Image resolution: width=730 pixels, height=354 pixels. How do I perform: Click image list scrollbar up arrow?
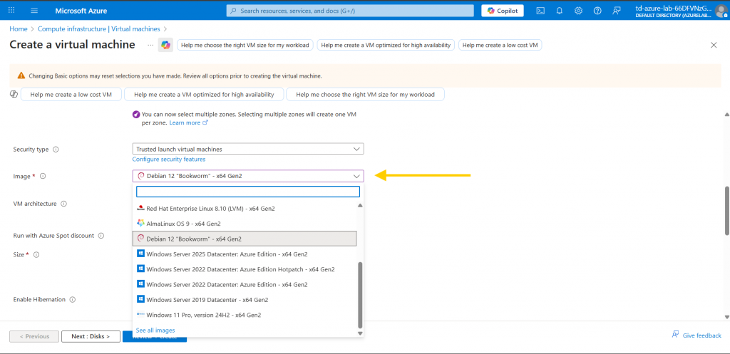(x=360, y=205)
